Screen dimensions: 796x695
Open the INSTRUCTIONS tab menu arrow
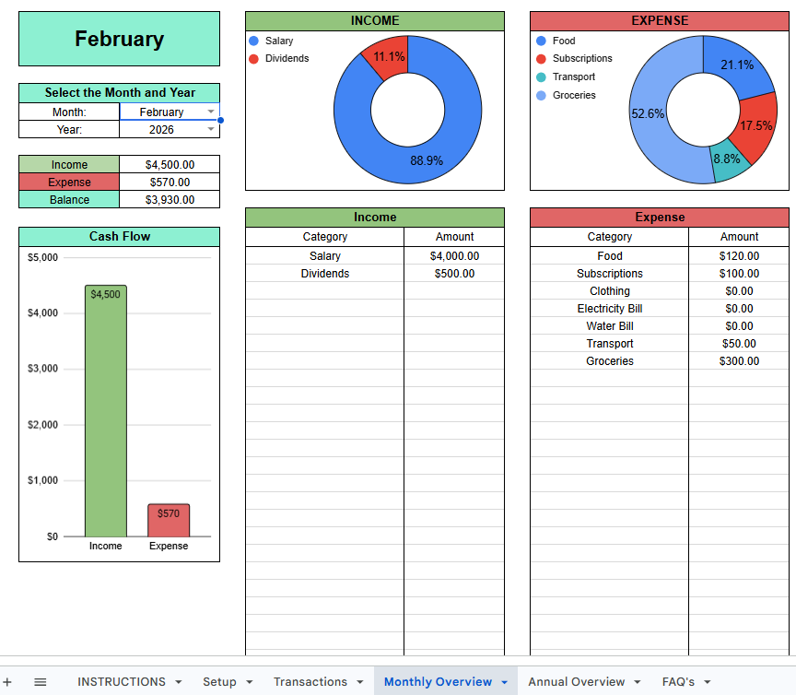click(x=179, y=682)
